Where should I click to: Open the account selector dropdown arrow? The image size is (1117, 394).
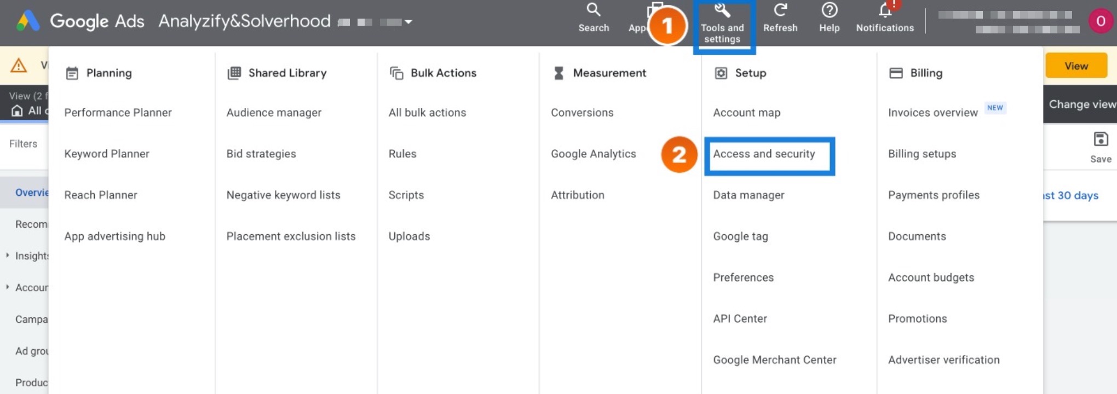click(x=408, y=22)
